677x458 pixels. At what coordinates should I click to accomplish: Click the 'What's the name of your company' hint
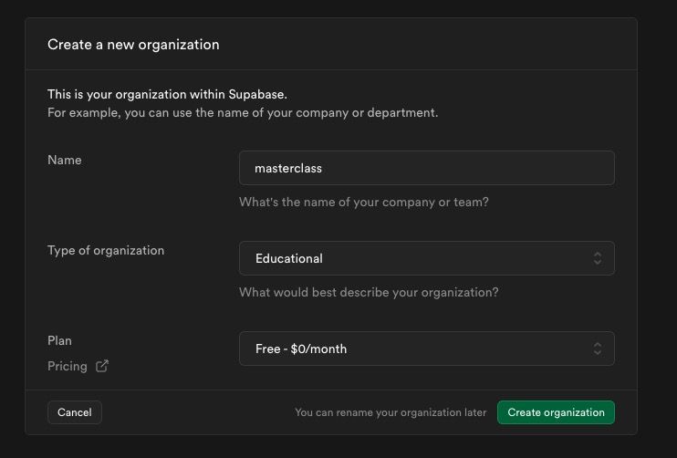click(x=363, y=202)
